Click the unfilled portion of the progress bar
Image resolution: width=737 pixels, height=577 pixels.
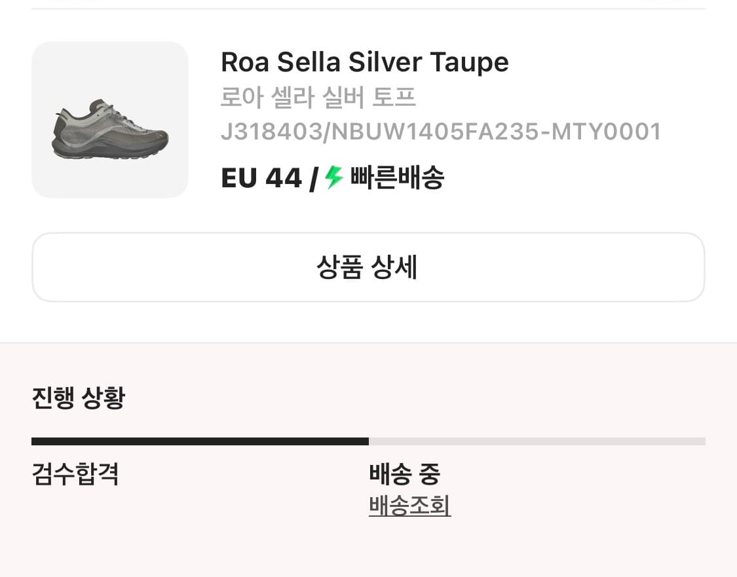click(537, 439)
